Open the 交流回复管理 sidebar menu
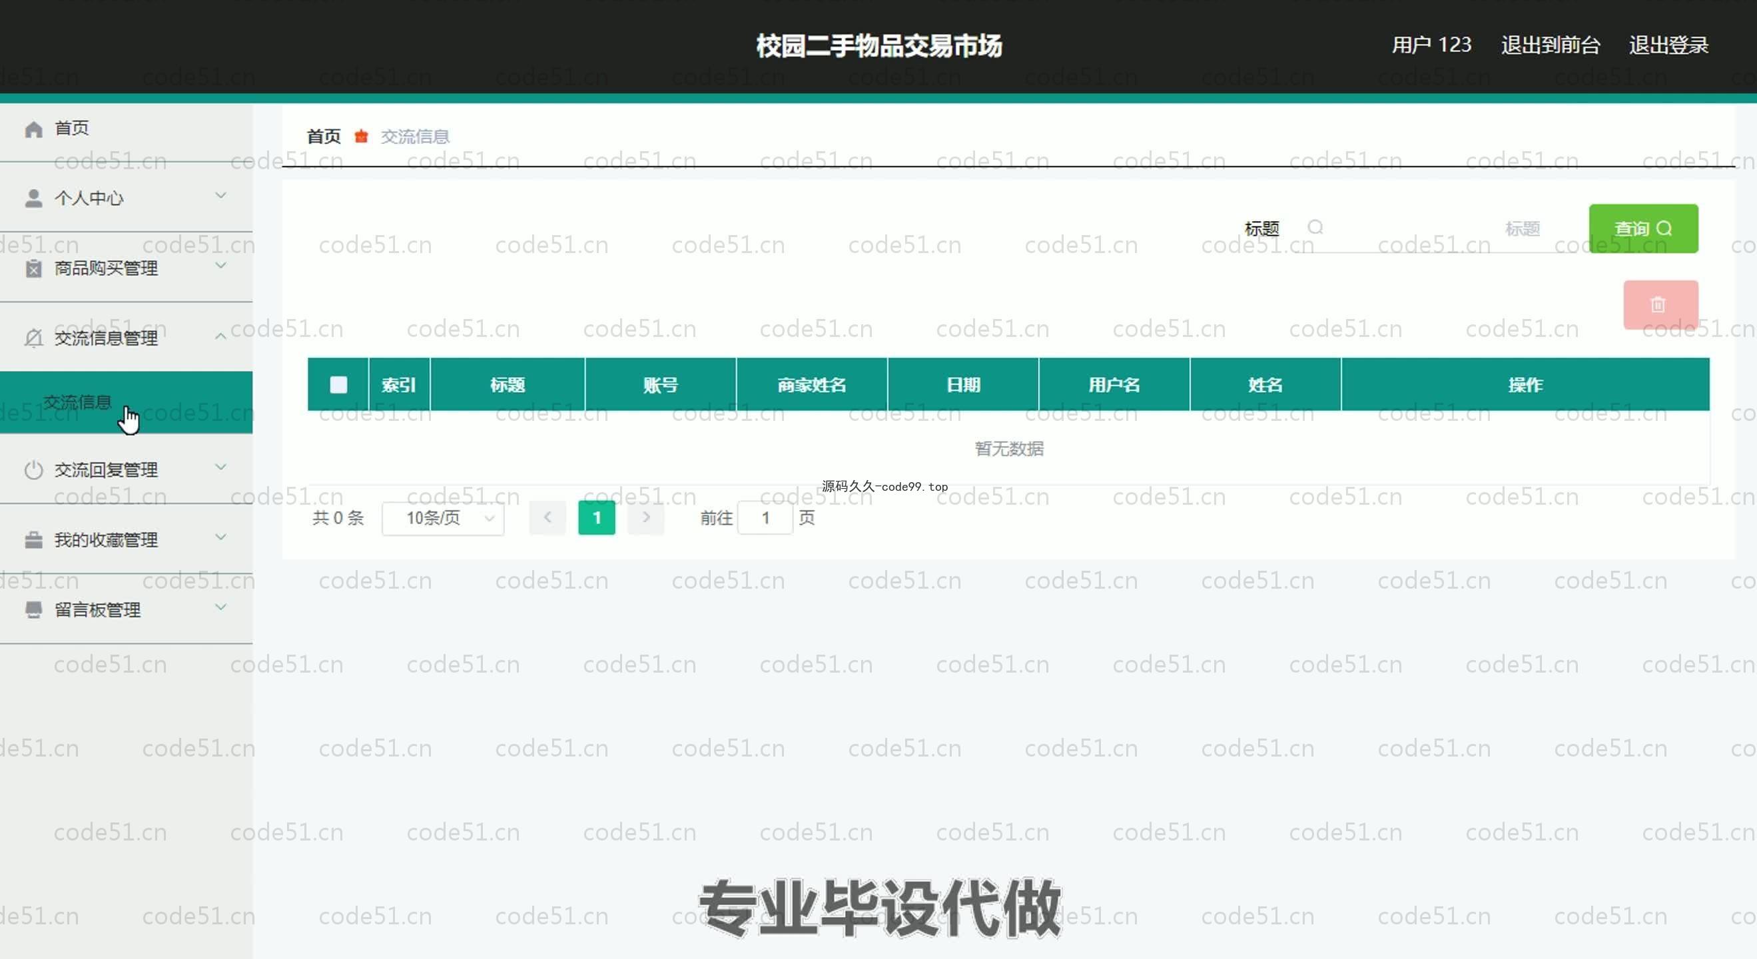Image resolution: width=1757 pixels, height=959 pixels. coord(126,470)
